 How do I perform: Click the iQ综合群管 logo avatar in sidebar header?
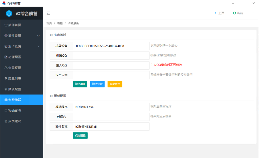click(x=9, y=14)
